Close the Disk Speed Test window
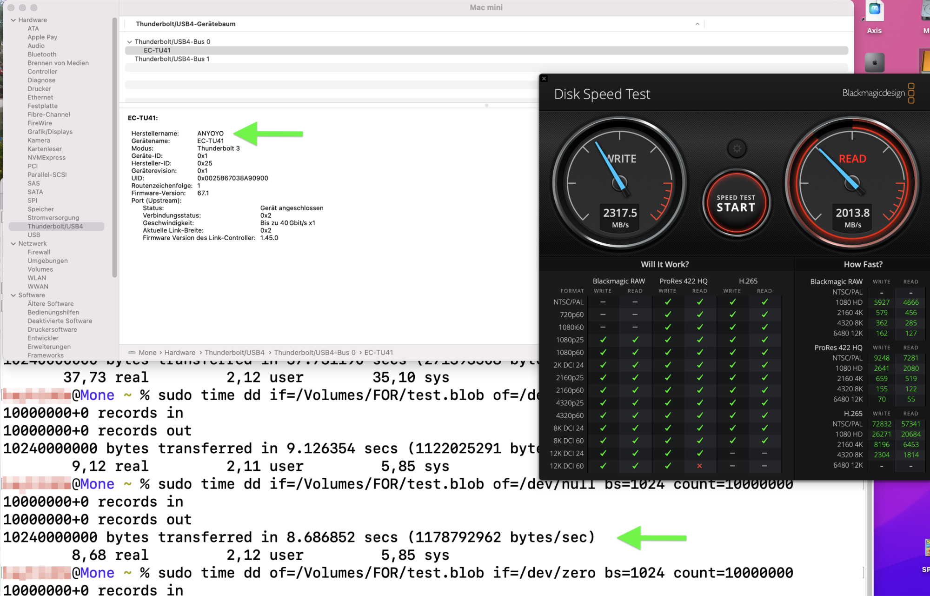Screen dimensions: 930x596 pos(544,79)
